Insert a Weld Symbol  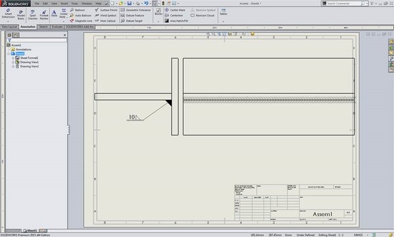point(106,15)
